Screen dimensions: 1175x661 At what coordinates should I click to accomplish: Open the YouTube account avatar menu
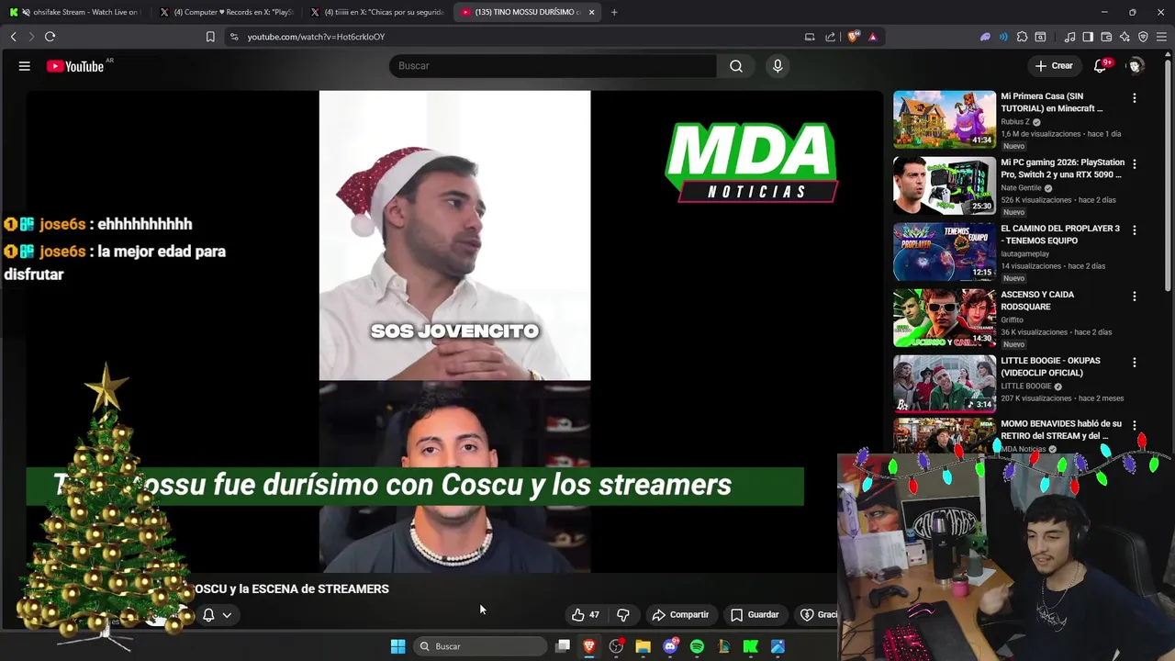pos(1136,66)
